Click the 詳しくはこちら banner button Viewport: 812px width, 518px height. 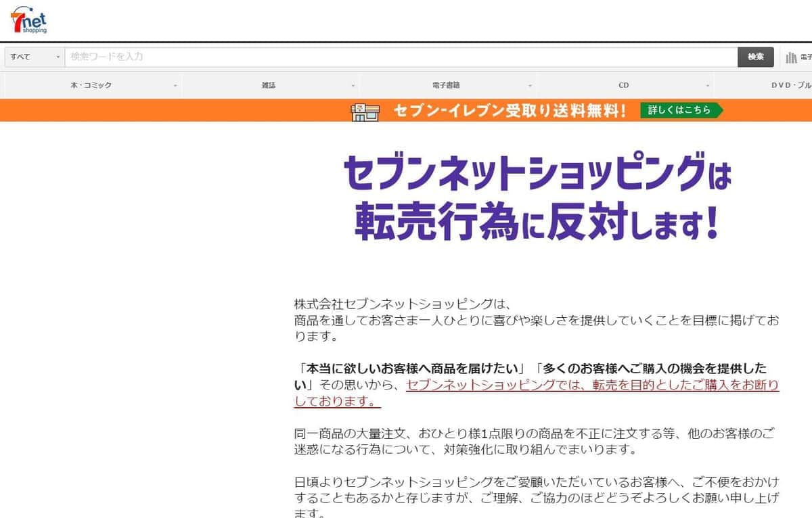679,110
